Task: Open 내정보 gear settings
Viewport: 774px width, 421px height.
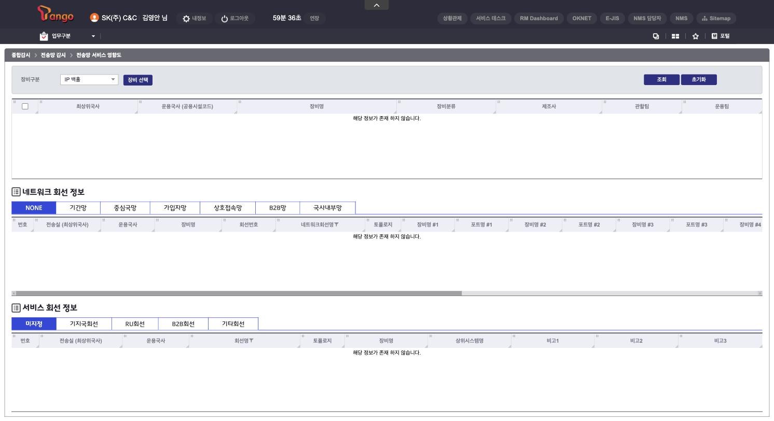Action: click(x=195, y=18)
